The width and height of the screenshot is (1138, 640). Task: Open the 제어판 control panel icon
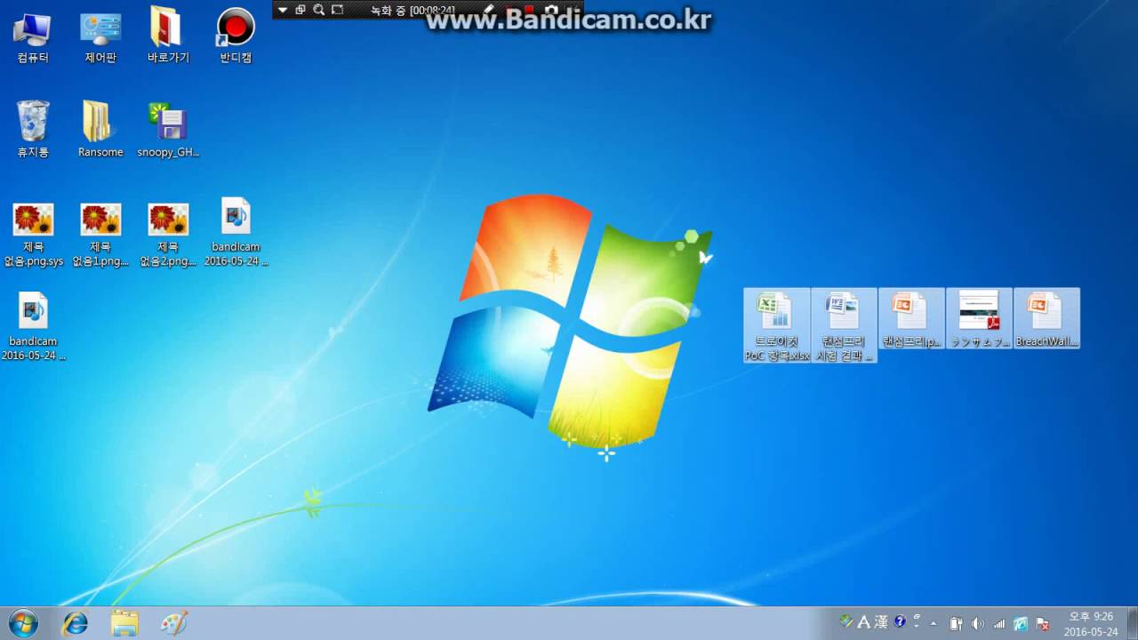[x=100, y=37]
